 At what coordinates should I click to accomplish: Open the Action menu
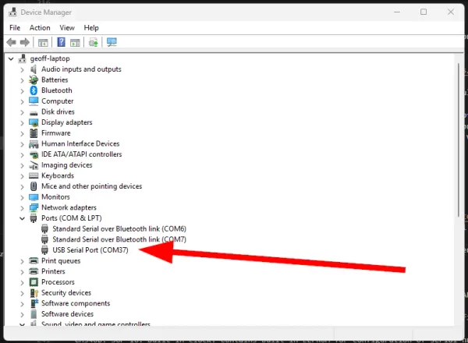(x=40, y=27)
